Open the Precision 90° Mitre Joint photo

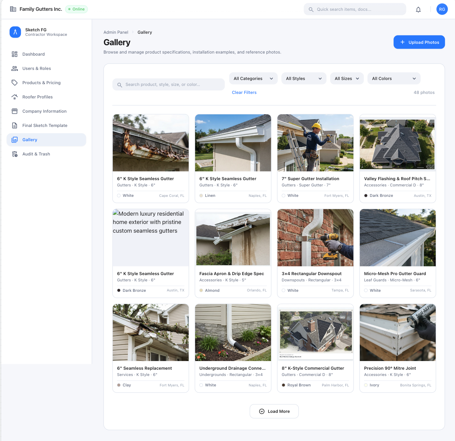[x=398, y=332]
